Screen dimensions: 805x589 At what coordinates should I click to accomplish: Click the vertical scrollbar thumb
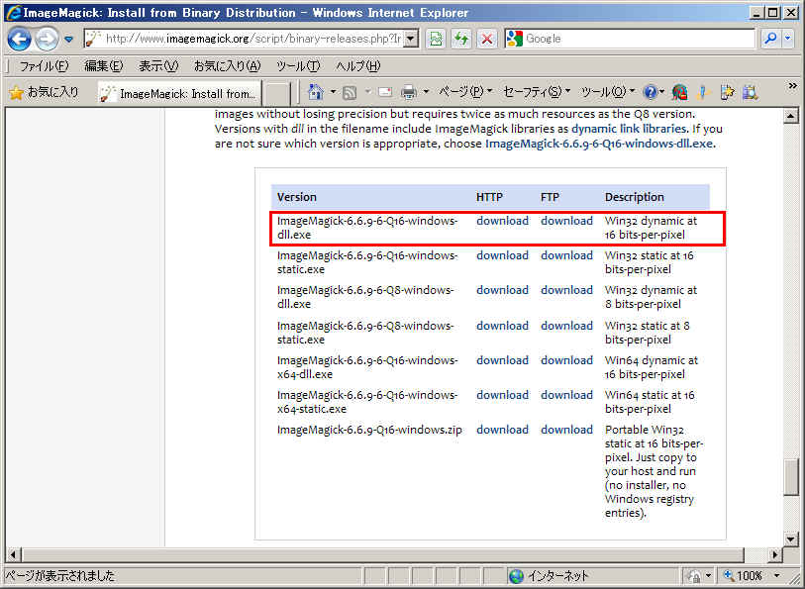[x=791, y=477]
